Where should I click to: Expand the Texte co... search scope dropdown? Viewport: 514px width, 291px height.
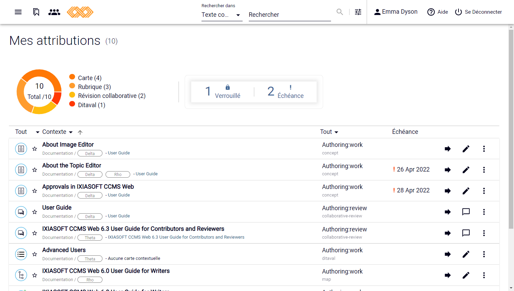click(x=222, y=15)
